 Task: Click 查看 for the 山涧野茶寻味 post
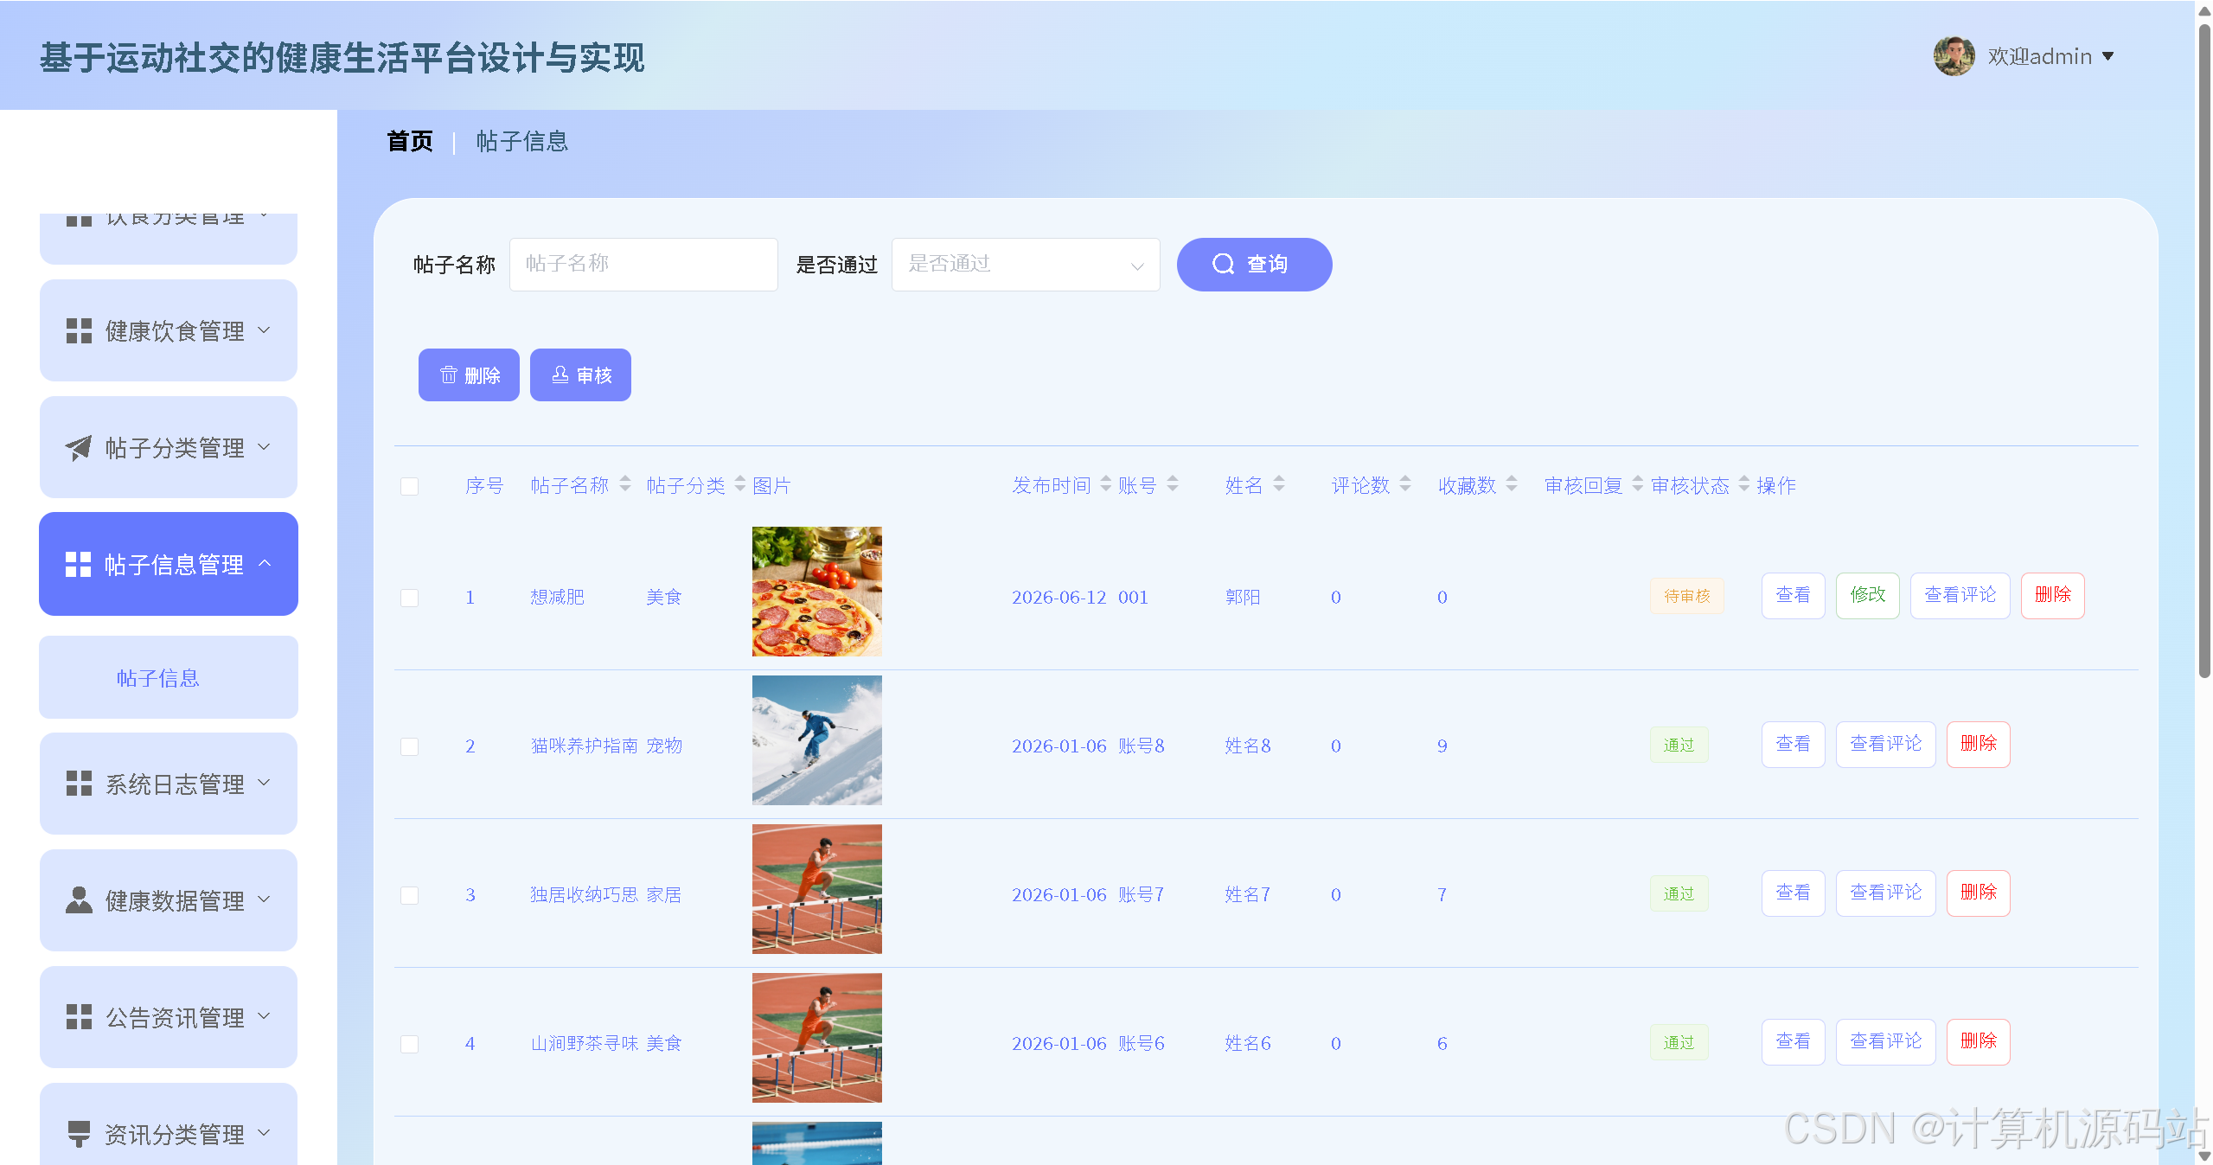(x=1793, y=1041)
